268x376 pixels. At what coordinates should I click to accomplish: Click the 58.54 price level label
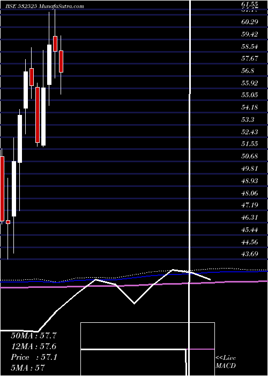[250, 47]
